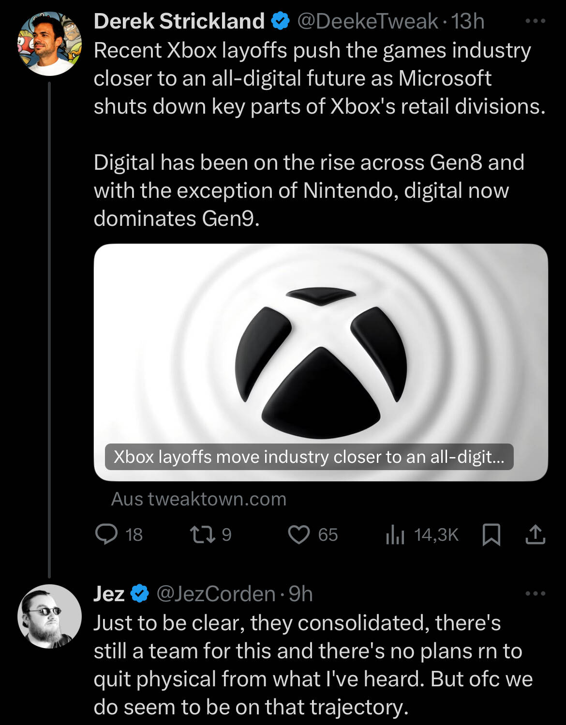Open more options on Jez's reply
Viewport: 566px width, 725px height.
(x=535, y=593)
